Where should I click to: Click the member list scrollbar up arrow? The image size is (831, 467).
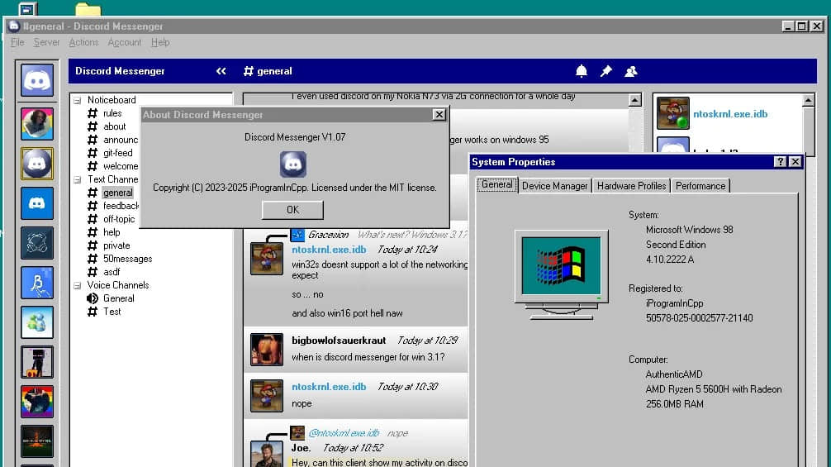(808, 100)
